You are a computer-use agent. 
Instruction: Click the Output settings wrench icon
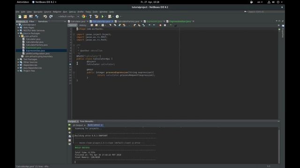click(x=69, y=144)
